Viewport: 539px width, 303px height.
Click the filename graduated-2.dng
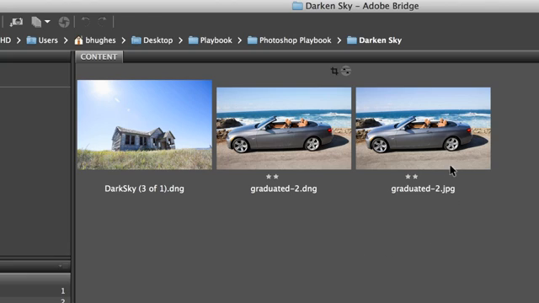coord(284,189)
